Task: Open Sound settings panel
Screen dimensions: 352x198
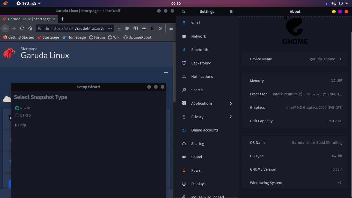Action: [x=208, y=157]
